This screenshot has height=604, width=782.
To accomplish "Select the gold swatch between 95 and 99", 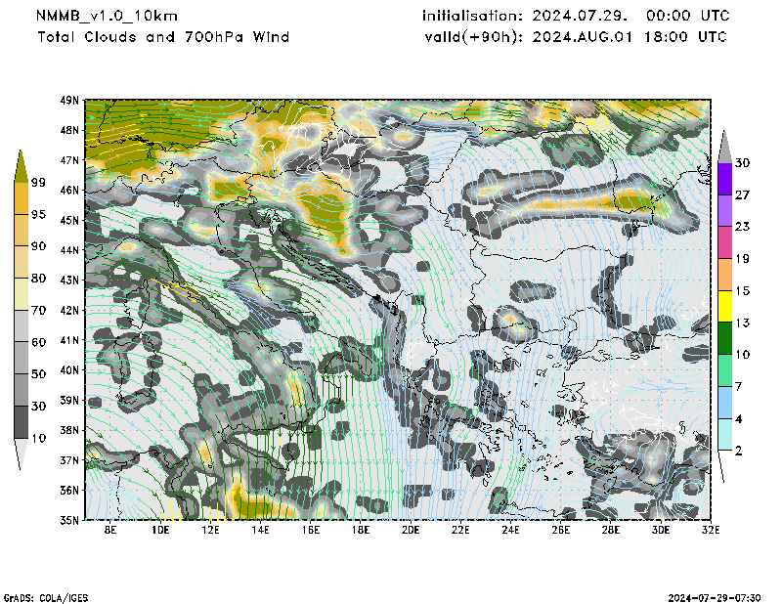I will click(x=22, y=198).
